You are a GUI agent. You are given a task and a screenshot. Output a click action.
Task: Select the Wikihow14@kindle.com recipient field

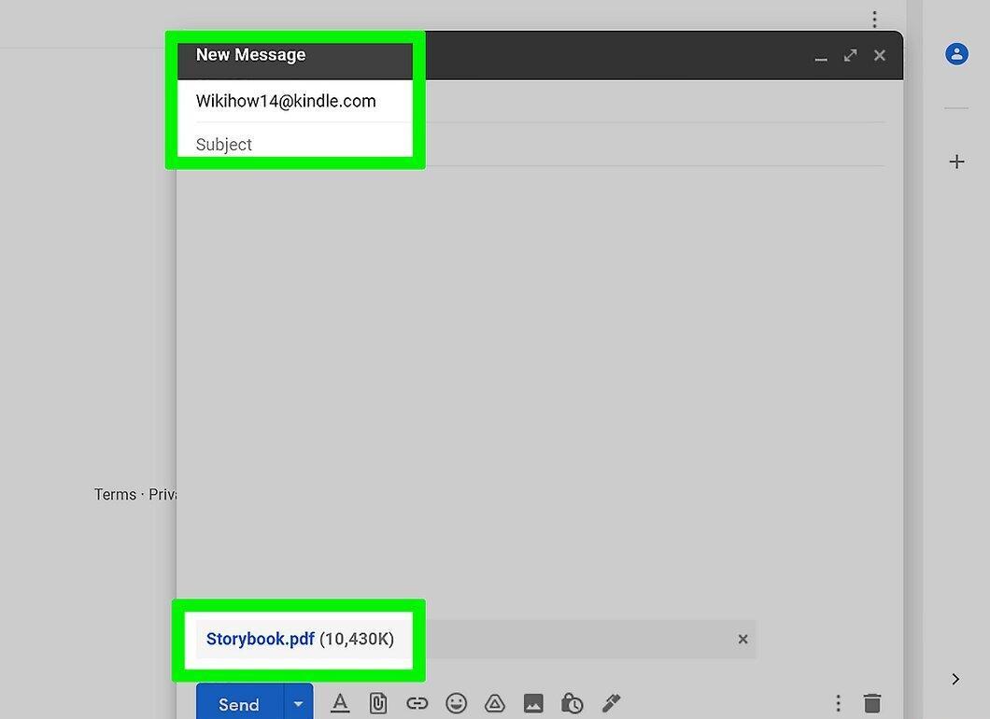540,101
